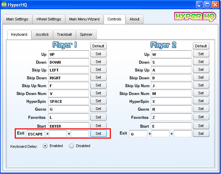The image size is (221, 174).
Task: Click Player 2 Genre field showing H
Action: coord(171,109)
